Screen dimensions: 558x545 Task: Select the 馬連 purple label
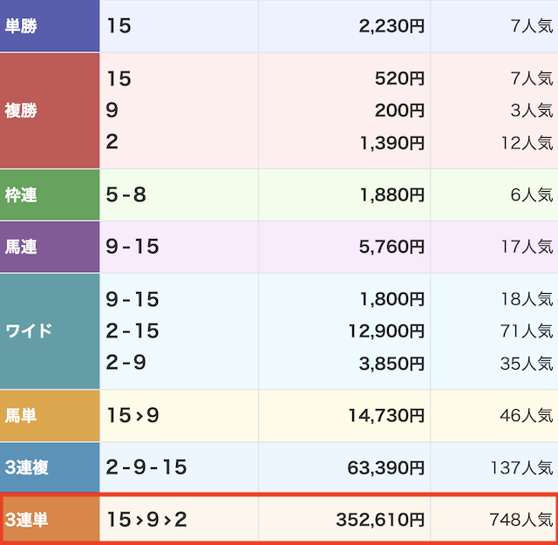[50, 247]
